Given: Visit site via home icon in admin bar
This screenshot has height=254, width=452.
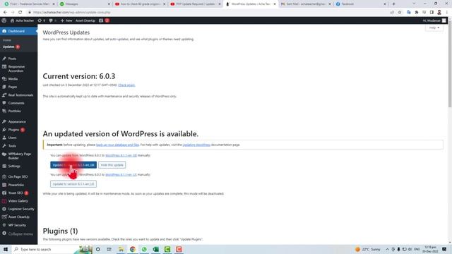Looking at the screenshot, I should pyautogui.click(x=22, y=20).
